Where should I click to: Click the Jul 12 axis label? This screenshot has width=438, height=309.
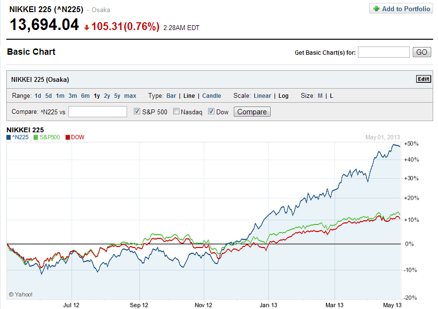click(x=71, y=305)
